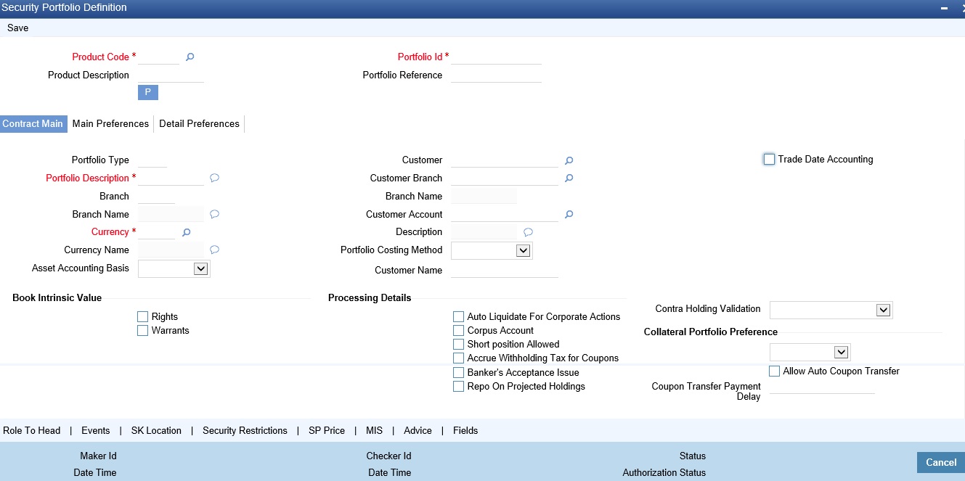Viewport: 965px width, 481px height.
Task: Open Currency lookup search icon
Action: 186,232
